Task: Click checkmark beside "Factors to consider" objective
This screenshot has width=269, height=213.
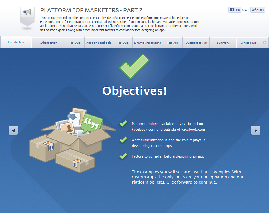Action: (x=123, y=156)
